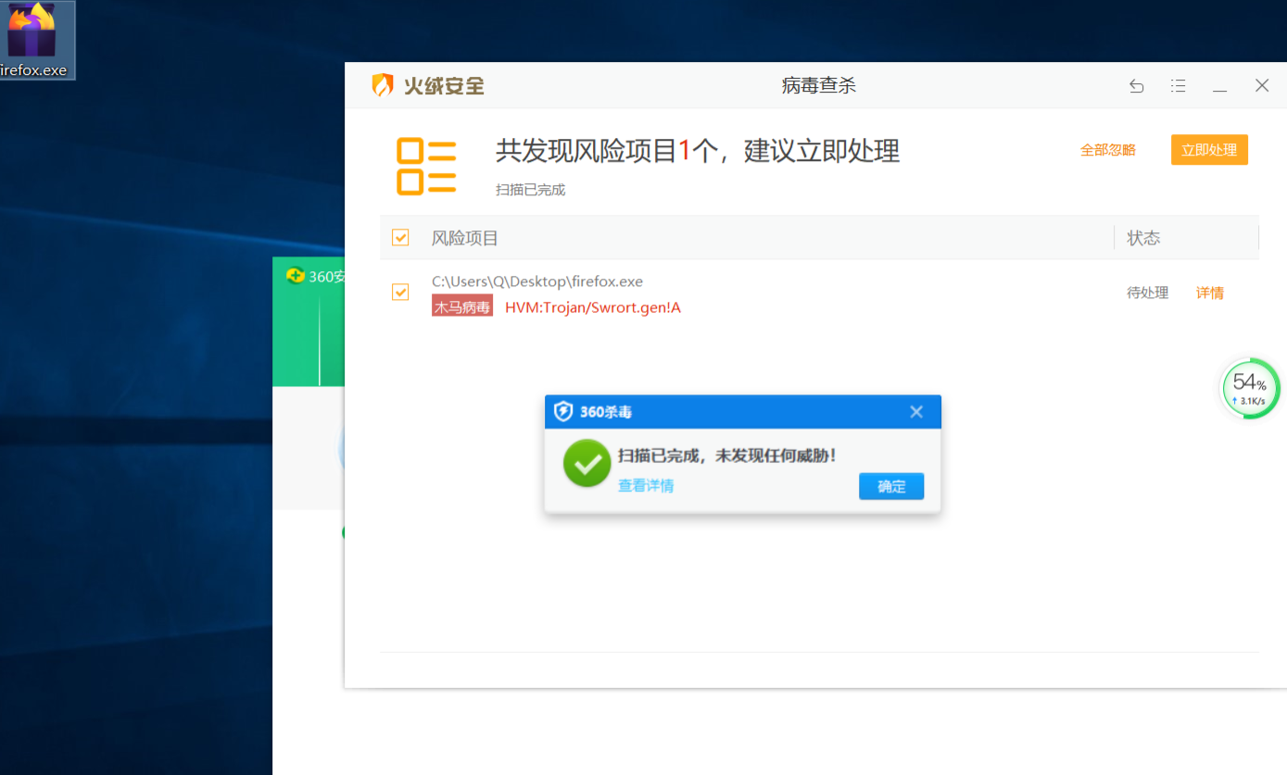This screenshot has width=1287, height=775.
Task: Click the back arrow icon in title bar
Action: tap(1136, 85)
